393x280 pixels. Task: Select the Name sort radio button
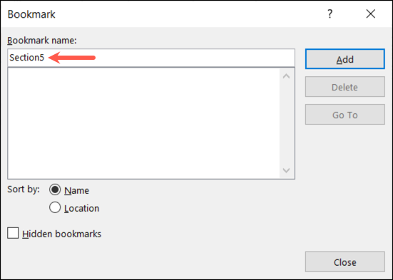55,190
